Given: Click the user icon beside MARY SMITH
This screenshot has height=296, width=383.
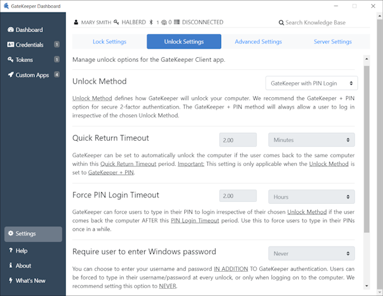Looking at the screenshot, I should pos(76,22).
